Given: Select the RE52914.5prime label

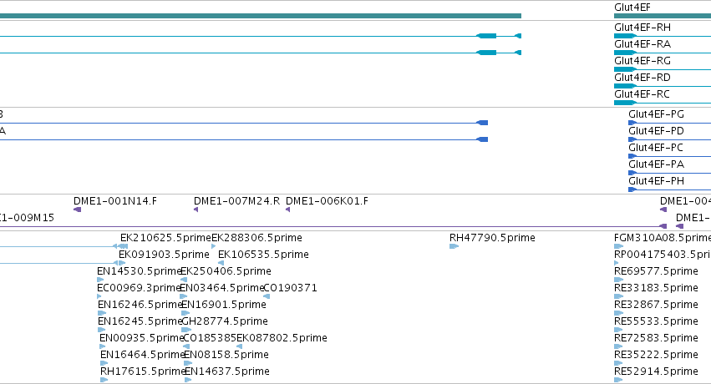Looking at the screenshot, I should pyautogui.click(x=656, y=371).
